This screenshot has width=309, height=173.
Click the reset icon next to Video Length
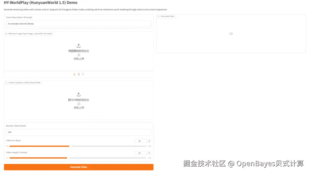[149, 153]
